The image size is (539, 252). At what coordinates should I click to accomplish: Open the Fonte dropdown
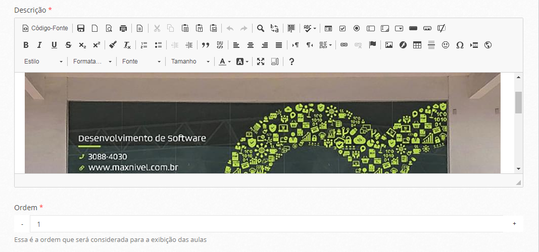pyautogui.click(x=141, y=61)
